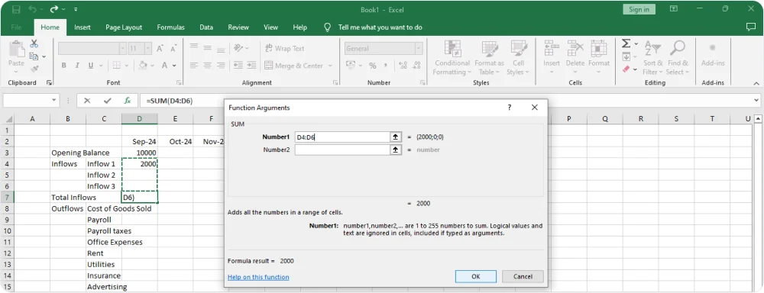
Task: Click the Number2 input field
Action: (x=342, y=150)
